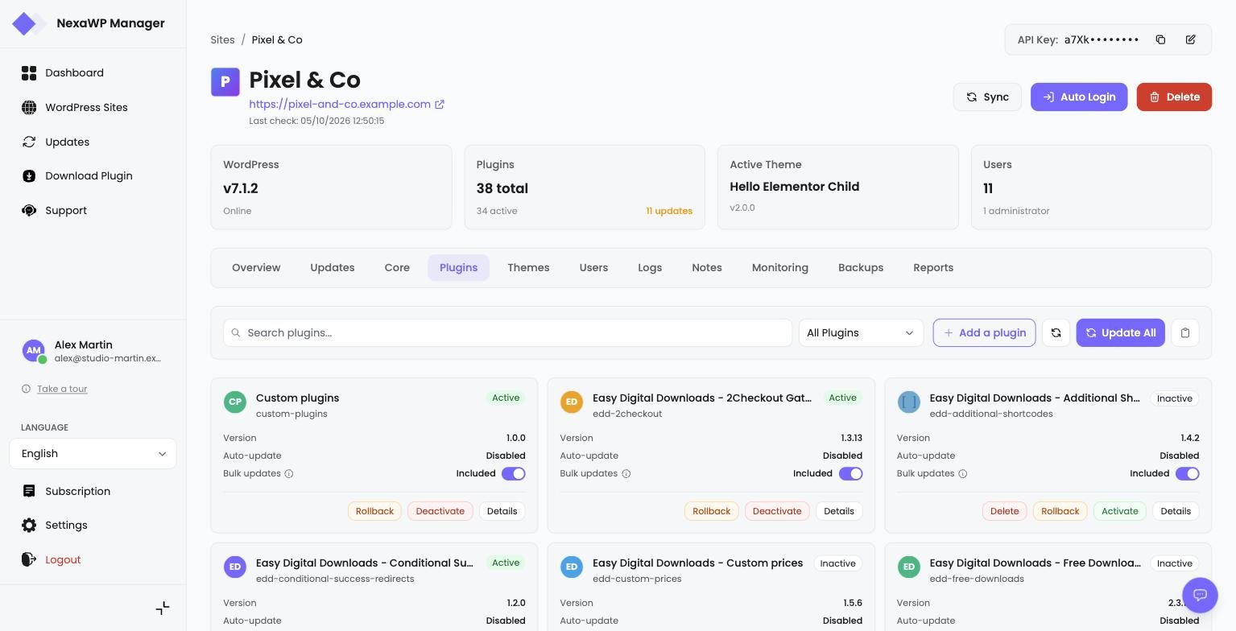
Task: Copy the API key with the copy icon
Action: (1160, 39)
